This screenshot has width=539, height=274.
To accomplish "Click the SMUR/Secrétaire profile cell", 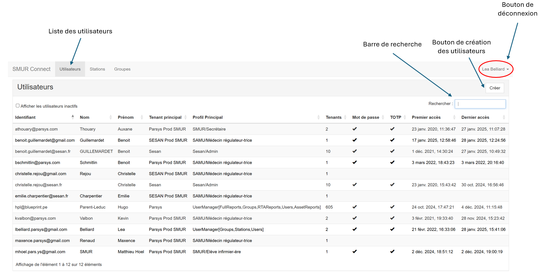I will [209, 129].
